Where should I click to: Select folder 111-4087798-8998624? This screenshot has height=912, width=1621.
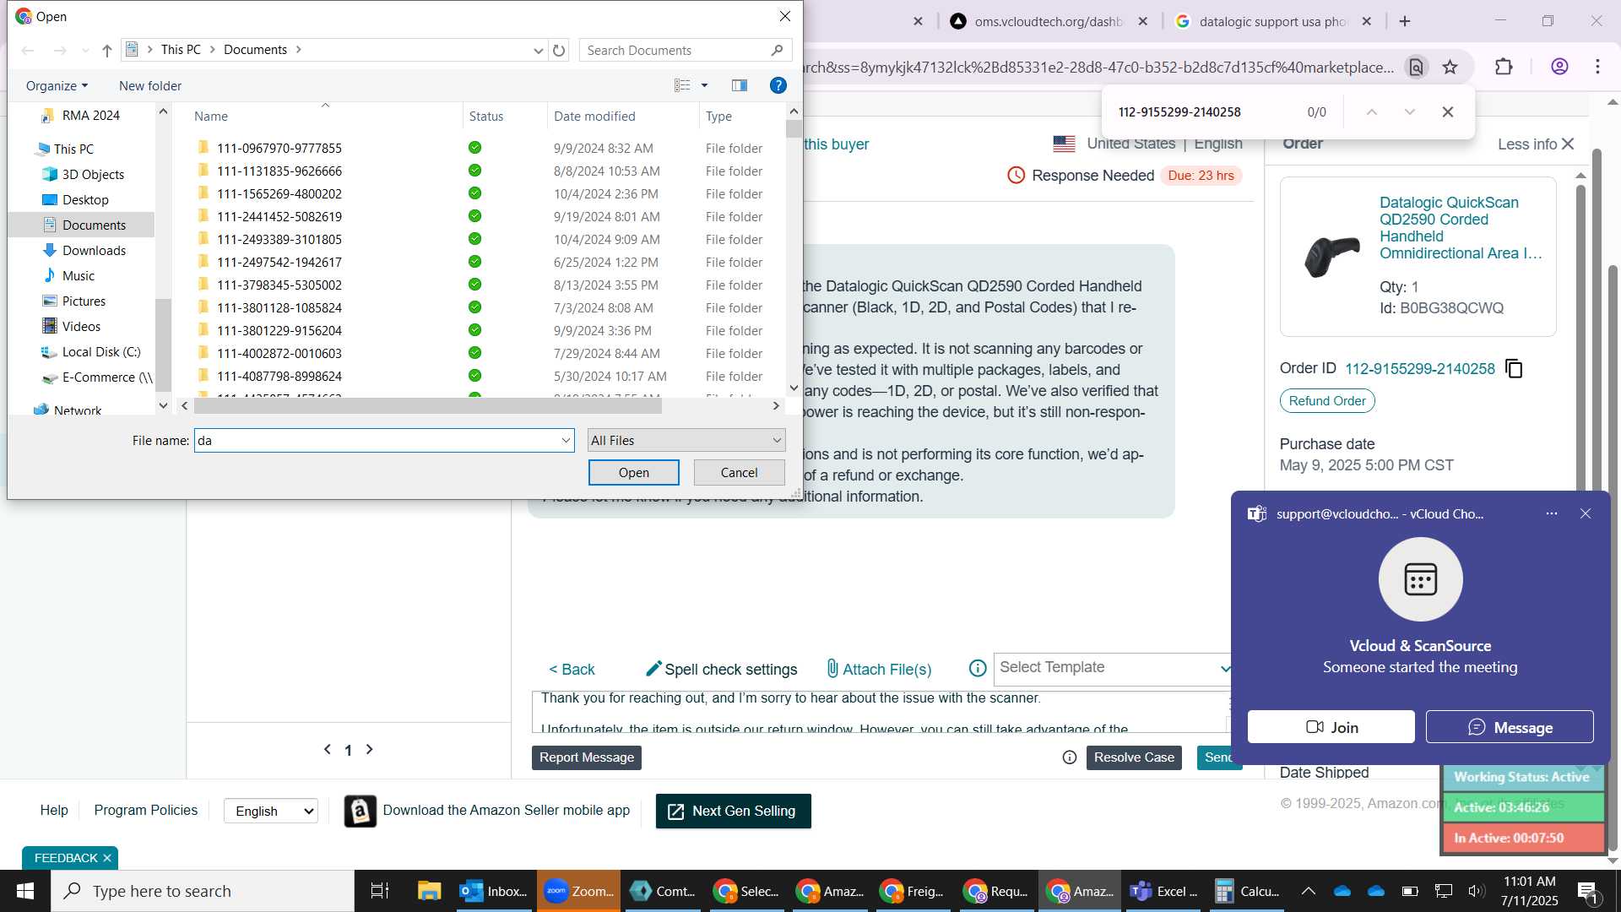[x=279, y=377]
